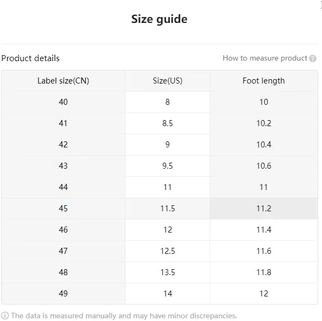The width and height of the screenshot is (322, 321).
Task: Click the foot length 10.4 cell
Action: [264, 145]
